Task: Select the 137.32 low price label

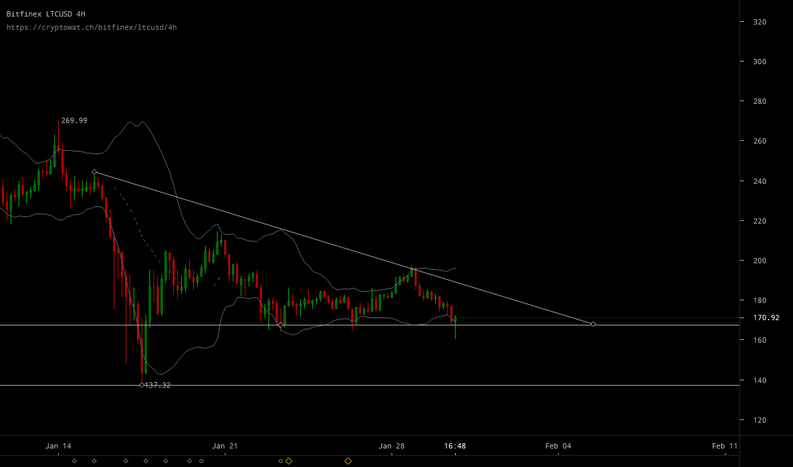Action: point(157,385)
